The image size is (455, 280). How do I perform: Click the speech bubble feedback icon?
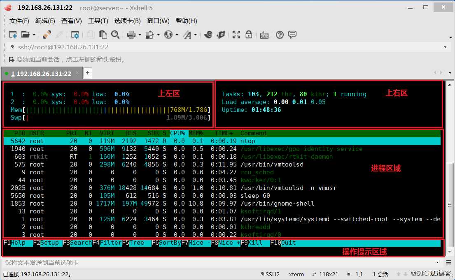[292, 35]
